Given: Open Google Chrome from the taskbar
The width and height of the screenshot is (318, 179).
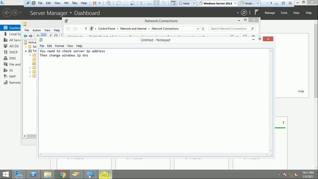Looking at the screenshot, I should [62, 175].
